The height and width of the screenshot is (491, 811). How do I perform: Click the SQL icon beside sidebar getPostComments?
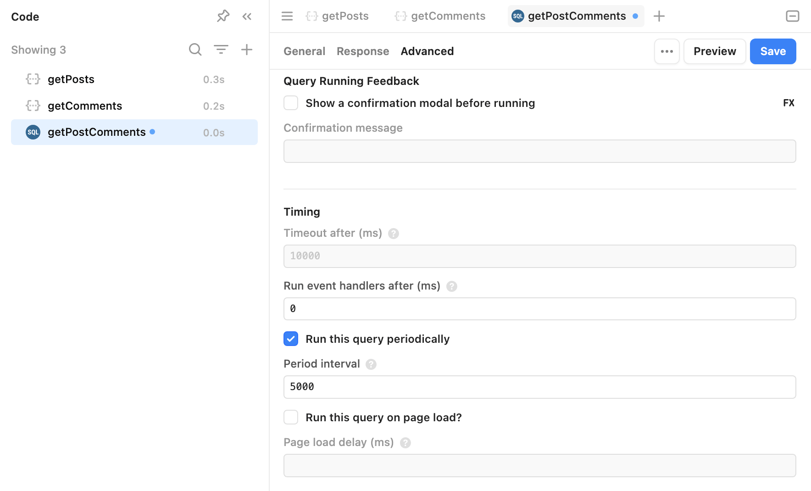[x=33, y=132]
